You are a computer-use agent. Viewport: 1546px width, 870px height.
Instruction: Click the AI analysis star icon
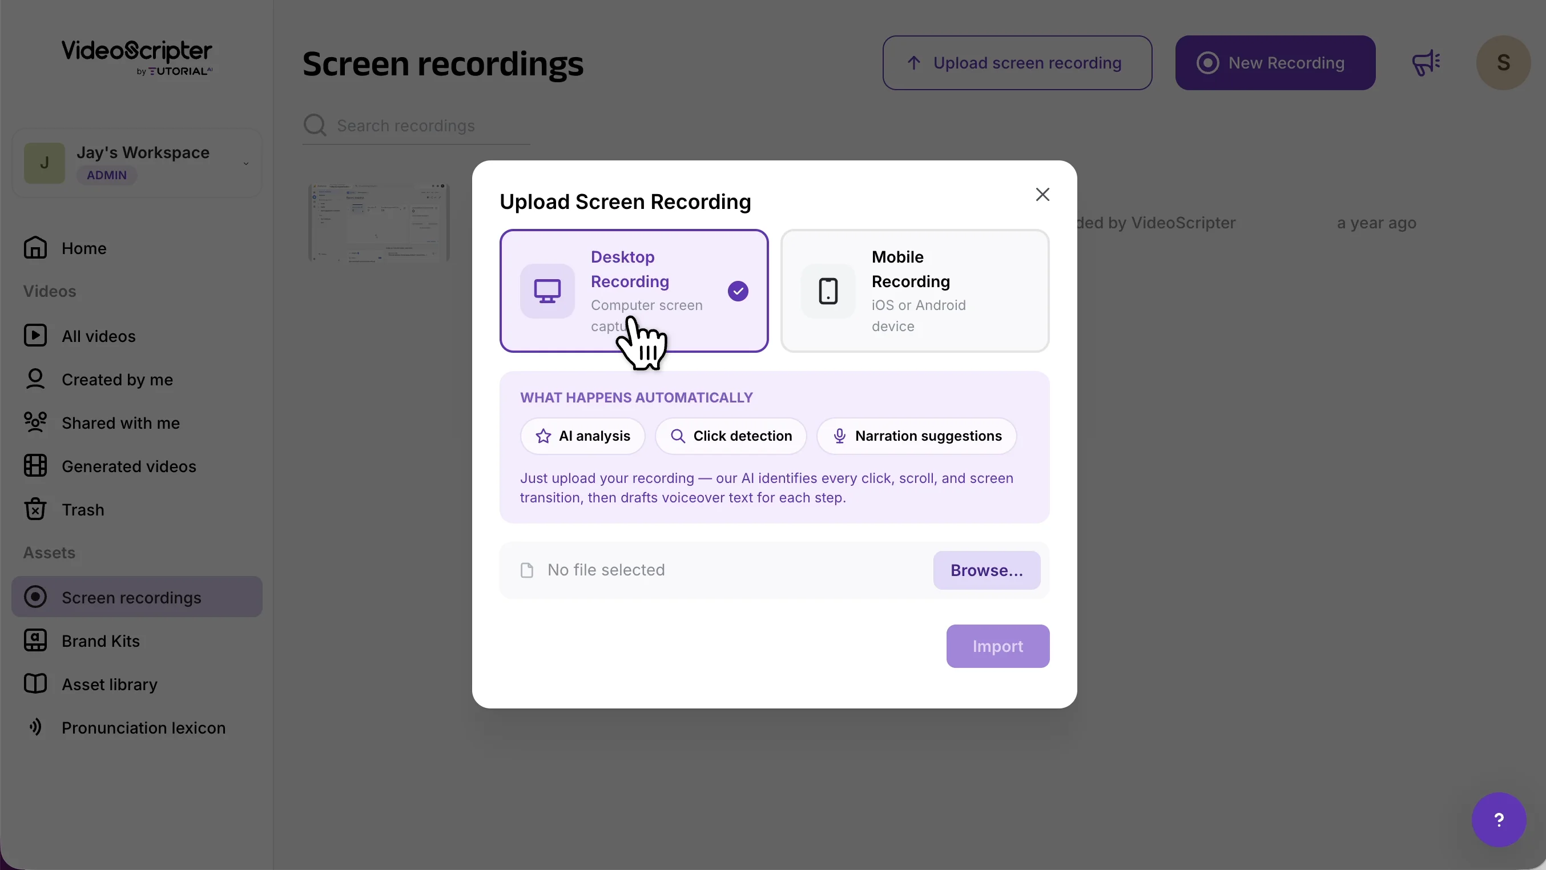(x=543, y=436)
